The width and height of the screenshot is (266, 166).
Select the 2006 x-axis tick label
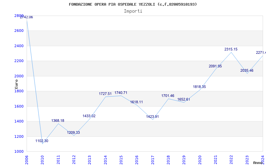pos(27,160)
